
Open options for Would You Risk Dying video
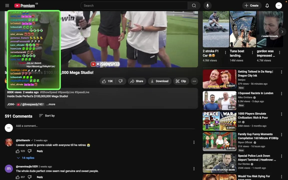[281, 177]
